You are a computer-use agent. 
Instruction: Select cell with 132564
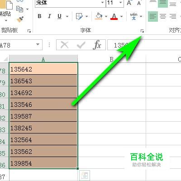click(x=43, y=139)
